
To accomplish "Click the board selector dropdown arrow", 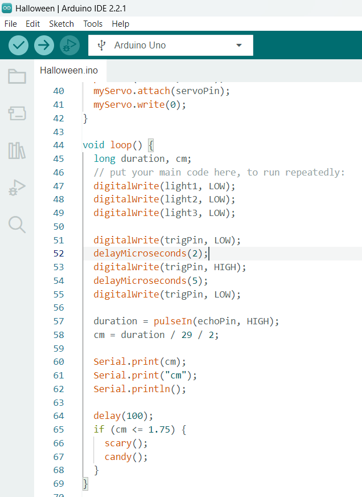I will tap(239, 46).
